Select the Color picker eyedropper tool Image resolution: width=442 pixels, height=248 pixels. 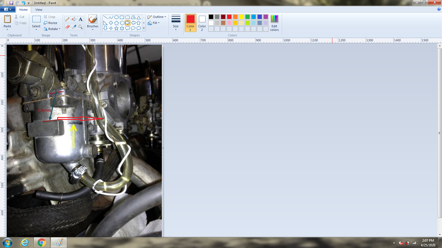click(74, 27)
